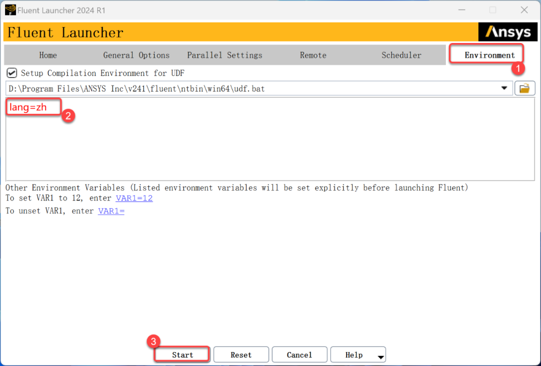Close the Fluent Launcher window
541x366 pixels.
[x=524, y=10]
